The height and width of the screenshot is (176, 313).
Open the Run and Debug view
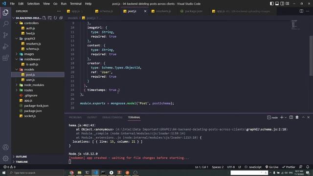tap(5, 46)
